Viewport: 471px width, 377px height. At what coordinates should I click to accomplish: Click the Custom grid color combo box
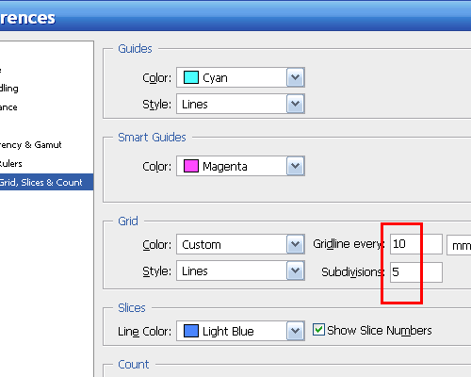coord(240,244)
